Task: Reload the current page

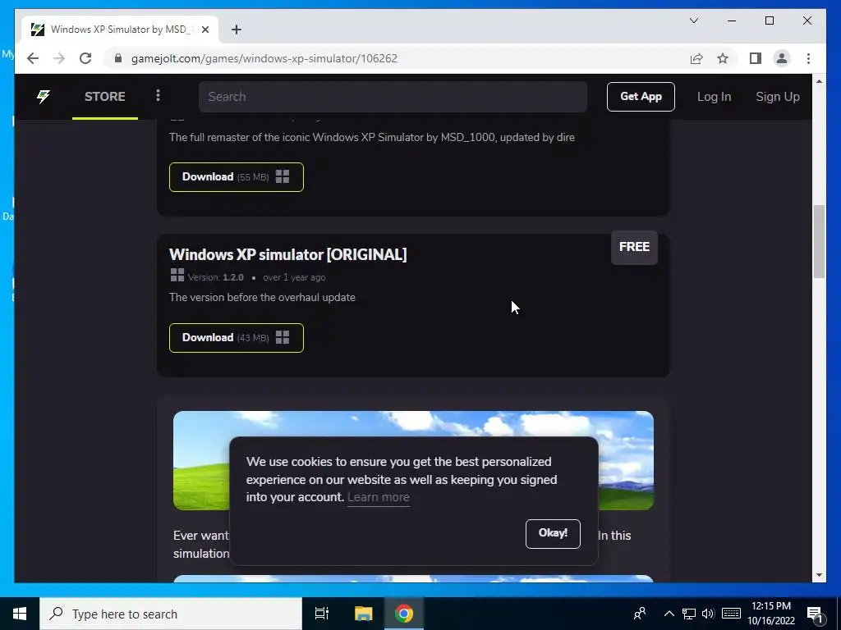Action: (x=85, y=58)
